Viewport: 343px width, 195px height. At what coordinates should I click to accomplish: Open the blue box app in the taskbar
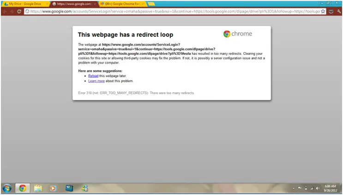[x=69, y=188]
